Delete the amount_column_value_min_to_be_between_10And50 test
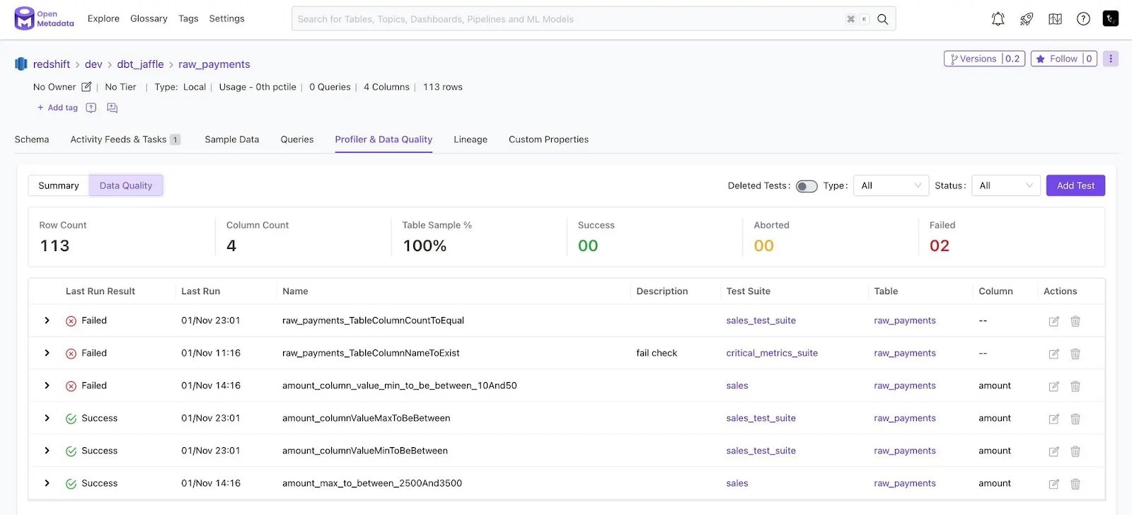 click(1075, 386)
